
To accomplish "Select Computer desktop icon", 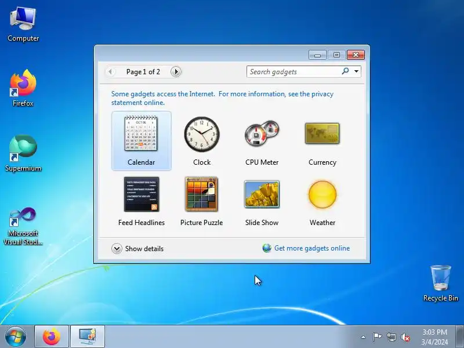I will pos(23,24).
